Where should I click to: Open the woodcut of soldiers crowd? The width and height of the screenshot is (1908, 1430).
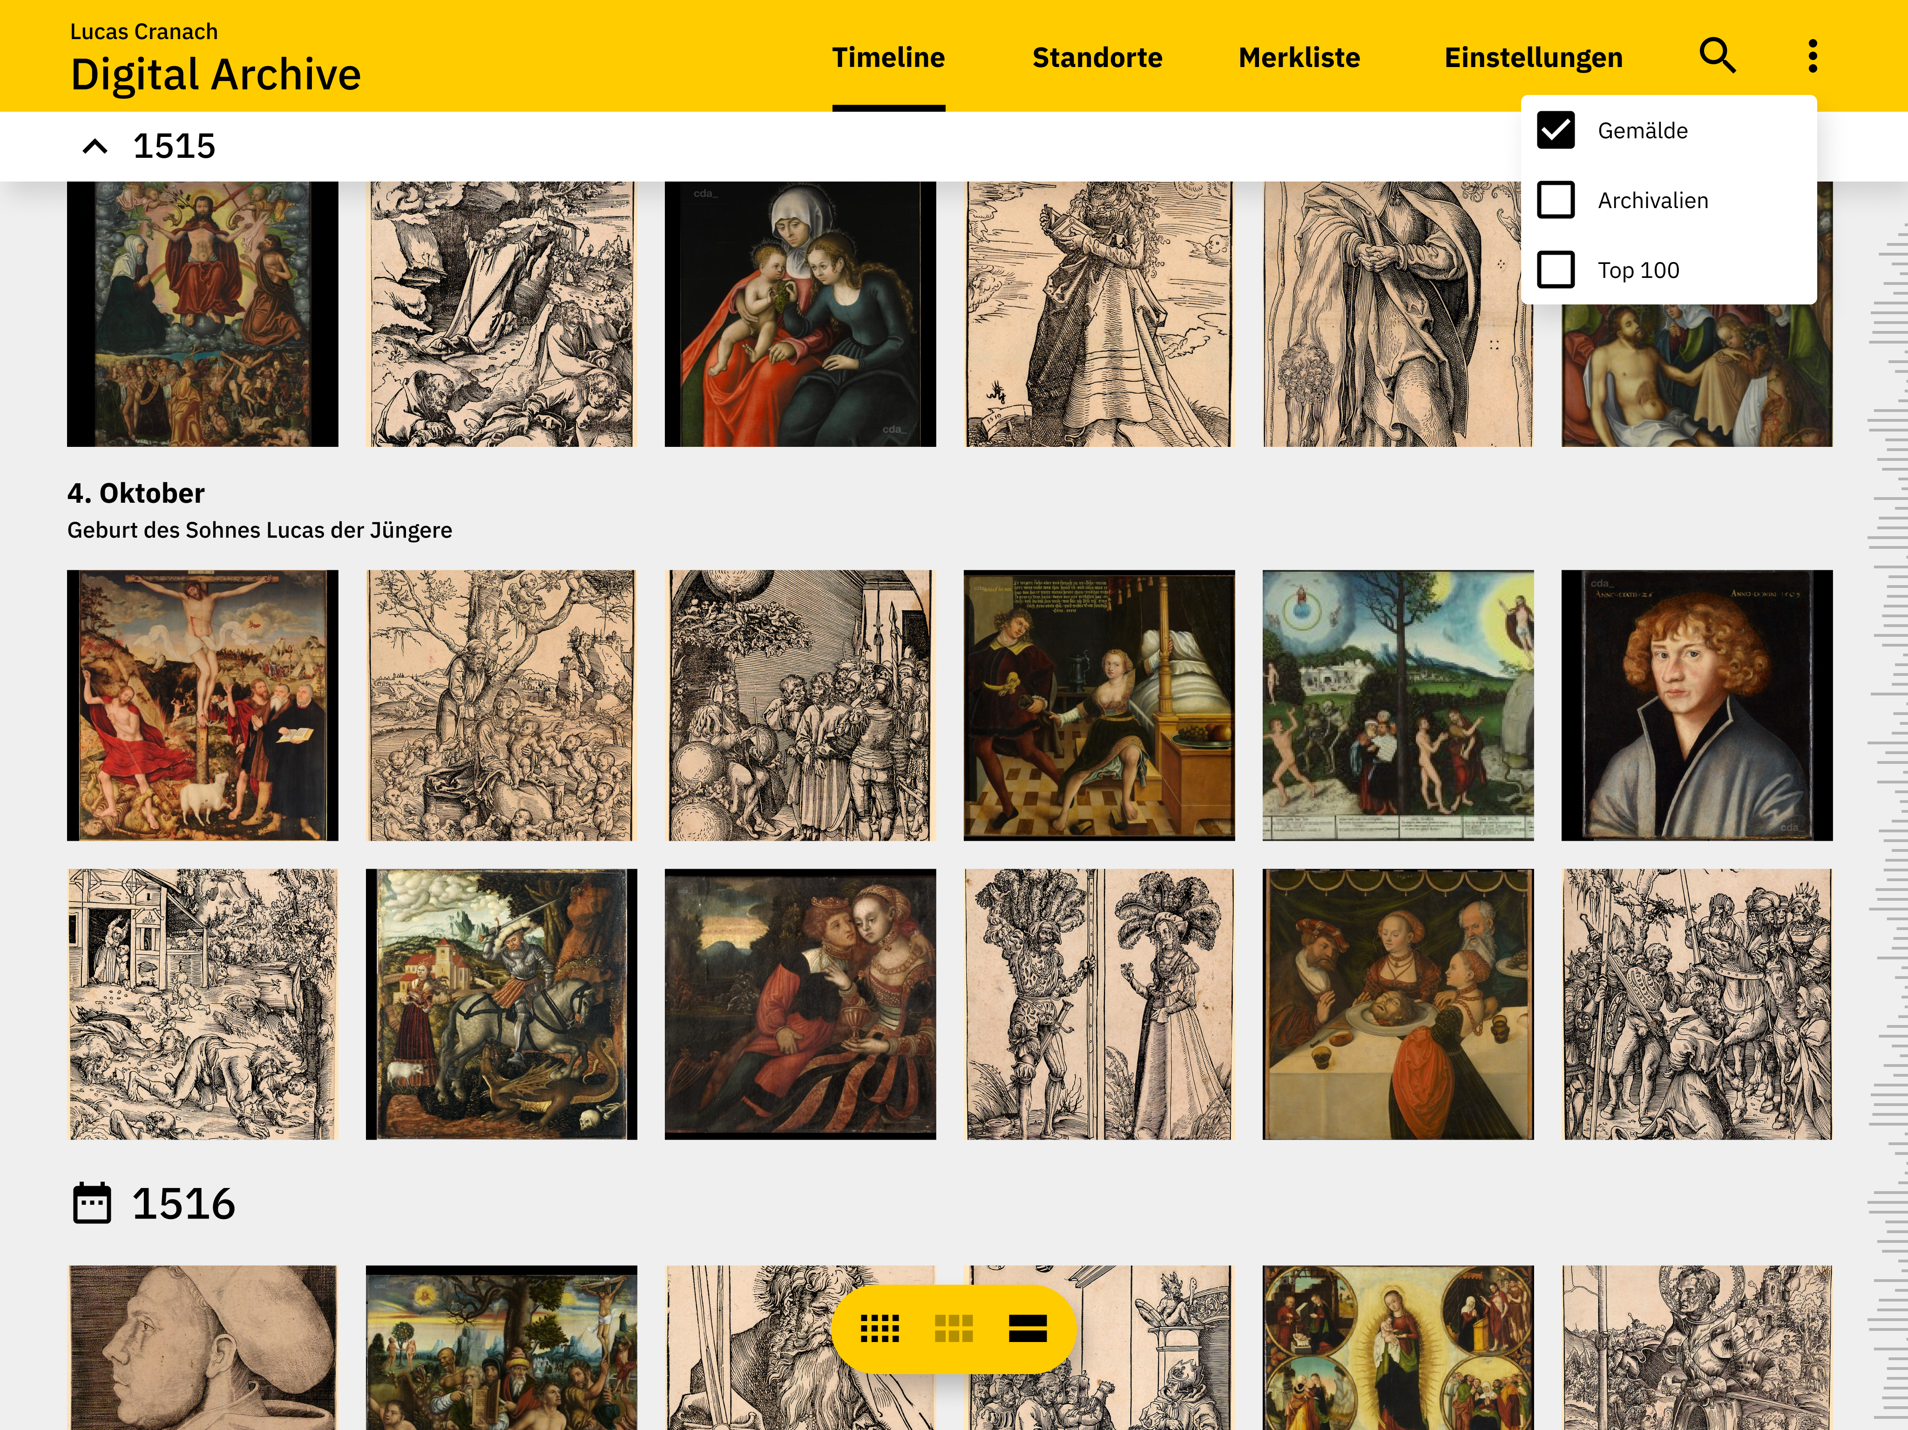pos(799,706)
